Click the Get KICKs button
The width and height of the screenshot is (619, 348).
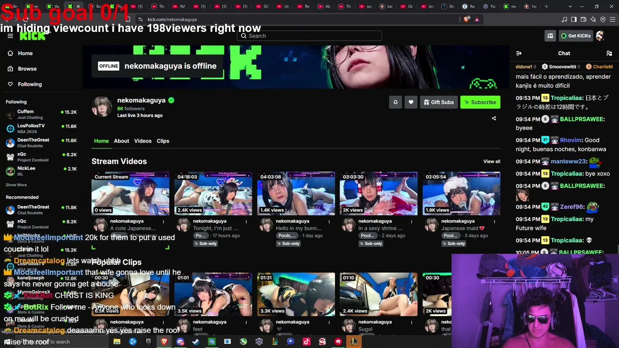coord(575,36)
